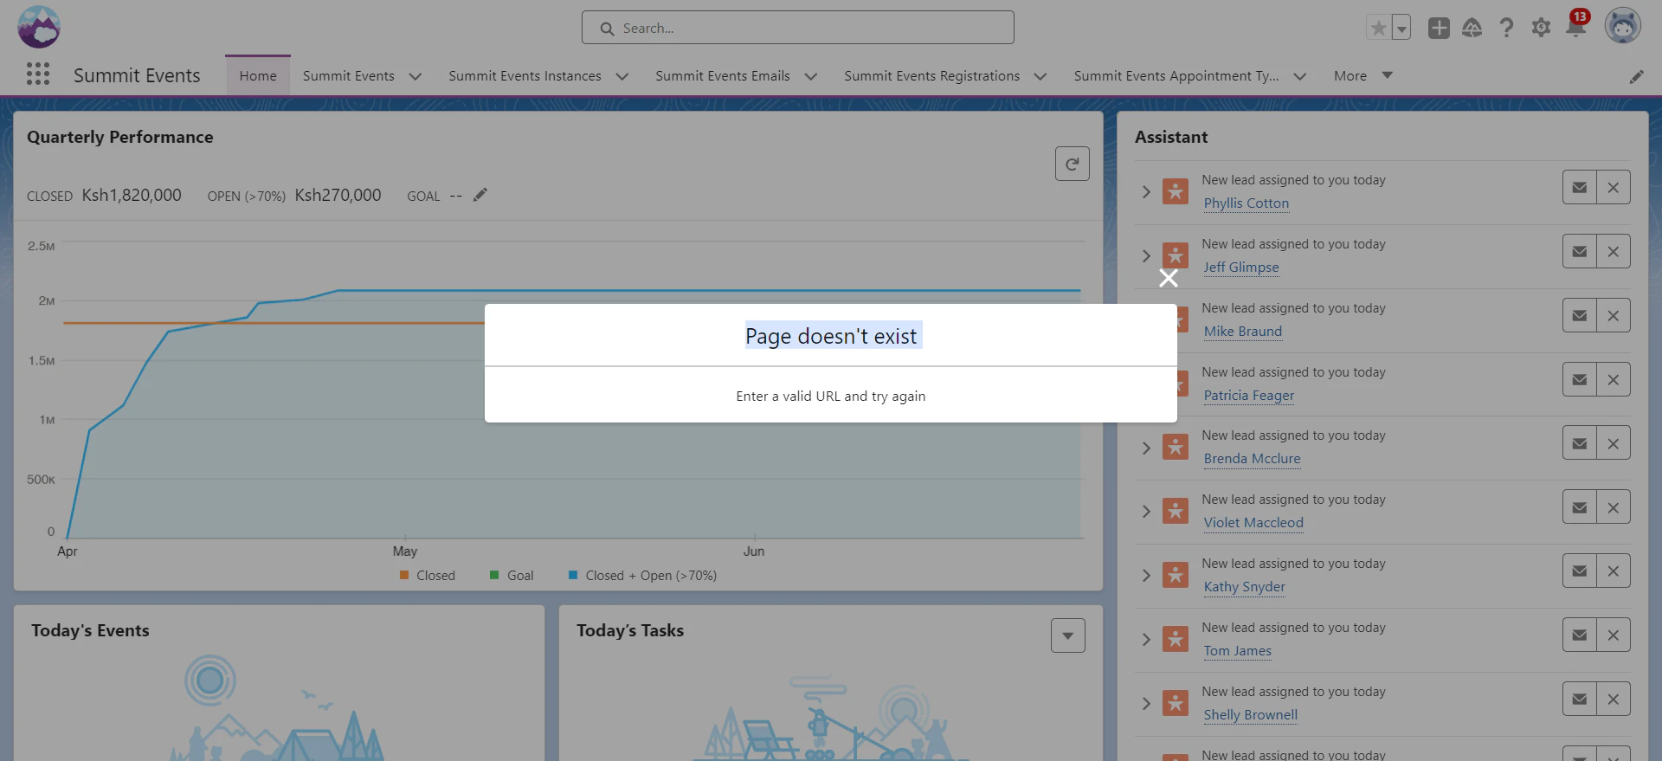Open the Summit Events Registrations dropdown chevron
The image size is (1662, 761).
click(x=1040, y=76)
